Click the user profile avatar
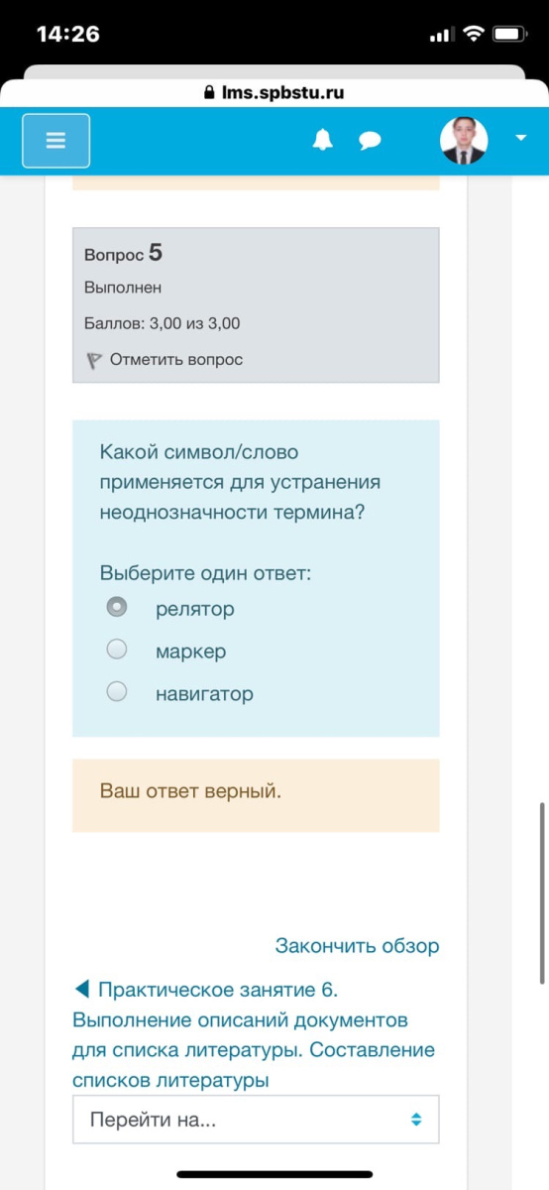549x1190 pixels. [x=464, y=141]
